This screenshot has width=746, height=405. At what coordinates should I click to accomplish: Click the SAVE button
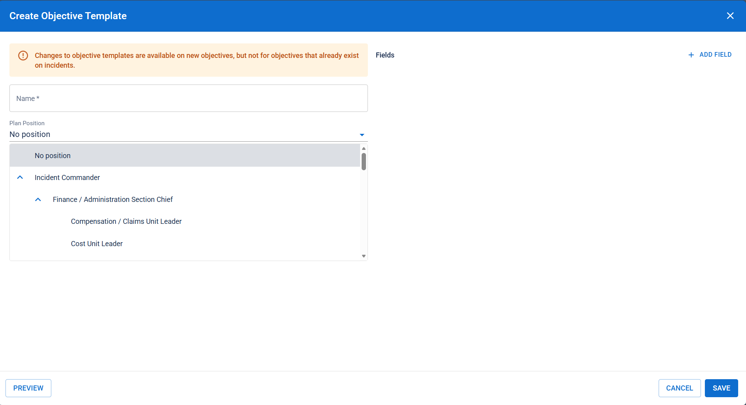[x=721, y=388]
